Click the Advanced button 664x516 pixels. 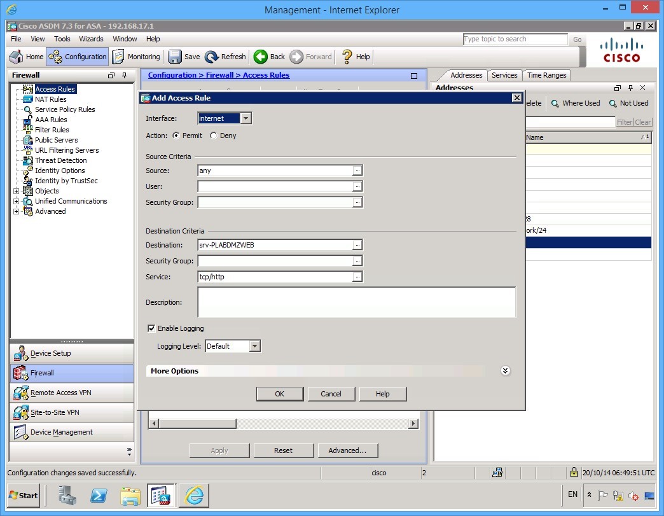pyautogui.click(x=348, y=450)
